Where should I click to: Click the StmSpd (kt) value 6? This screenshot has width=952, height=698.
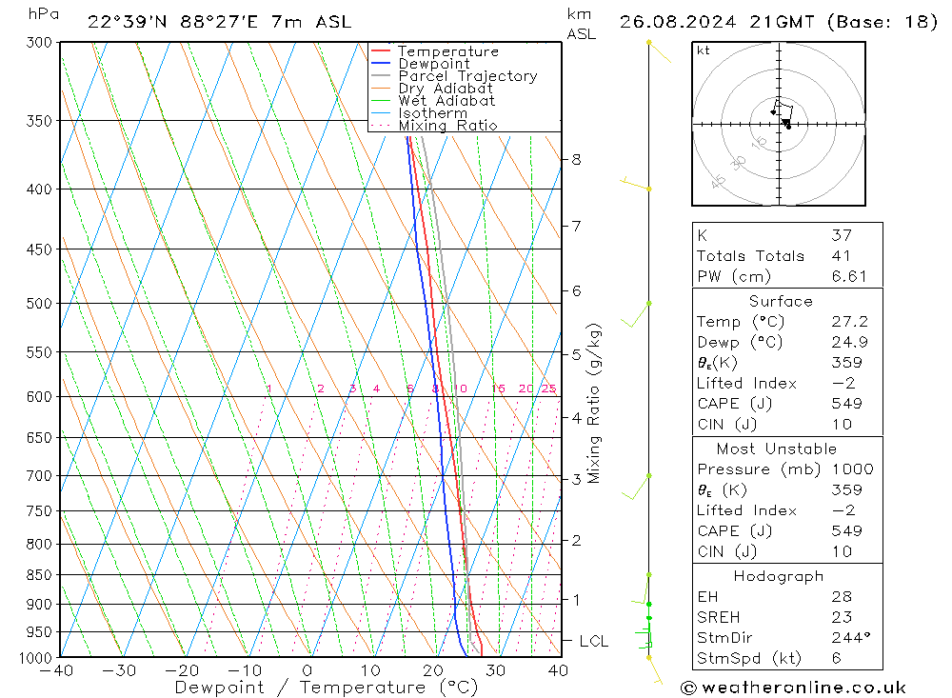(x=837, y=658)
